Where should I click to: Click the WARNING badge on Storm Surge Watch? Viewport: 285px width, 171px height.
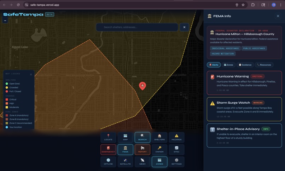pos(258,103)
